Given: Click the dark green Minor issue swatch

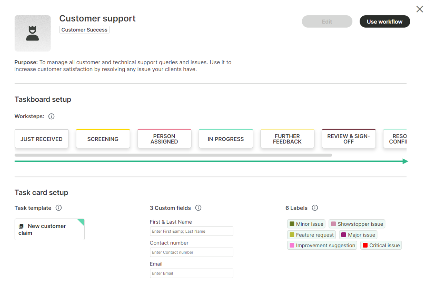Looking at the screenshot, I should tap(292, 224).
